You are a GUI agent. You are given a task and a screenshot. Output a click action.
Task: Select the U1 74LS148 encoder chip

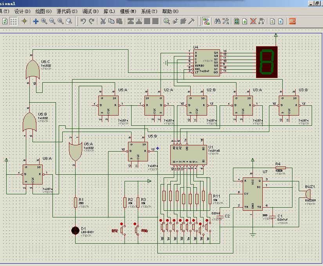(x=189, y=155)
